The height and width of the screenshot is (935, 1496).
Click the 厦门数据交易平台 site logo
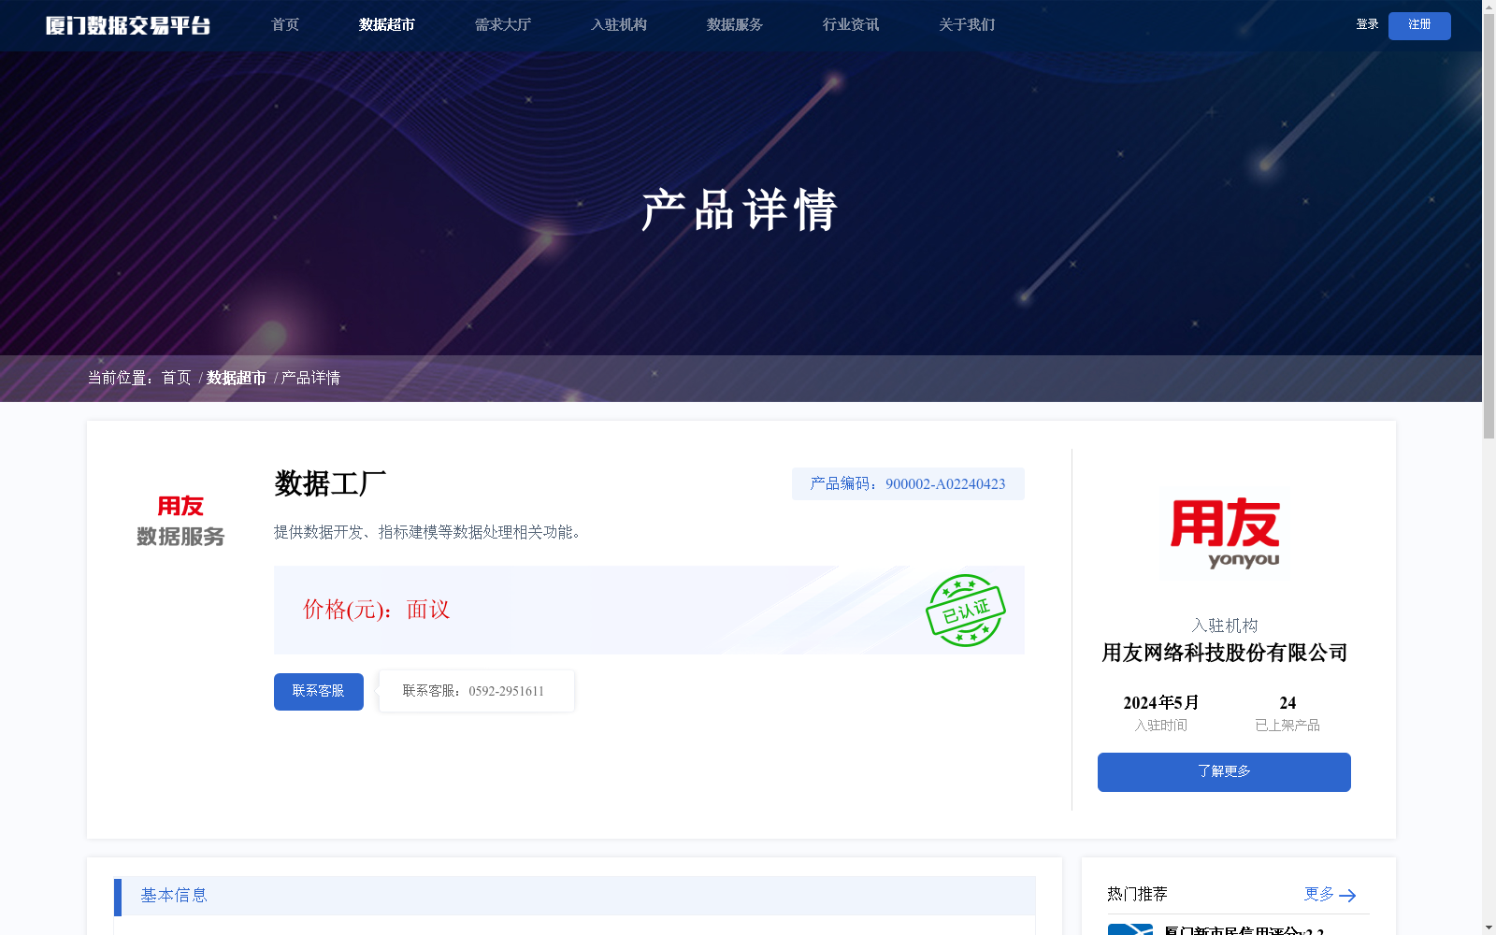128,25
